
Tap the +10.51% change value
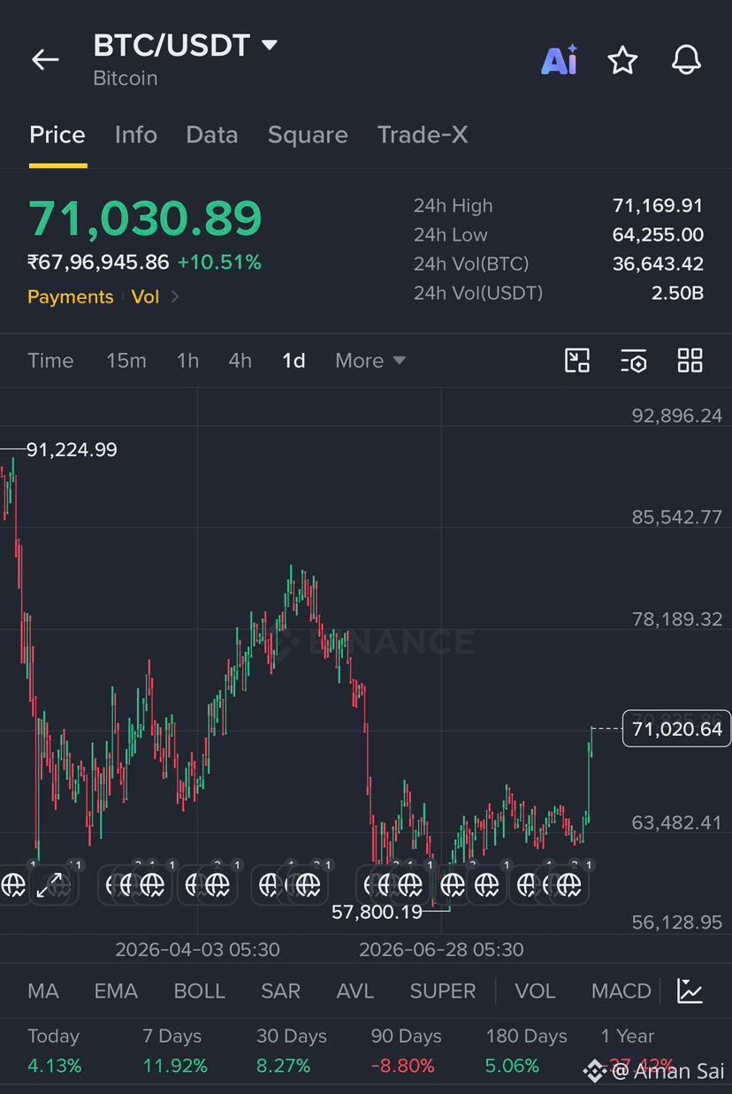[219, 263]
